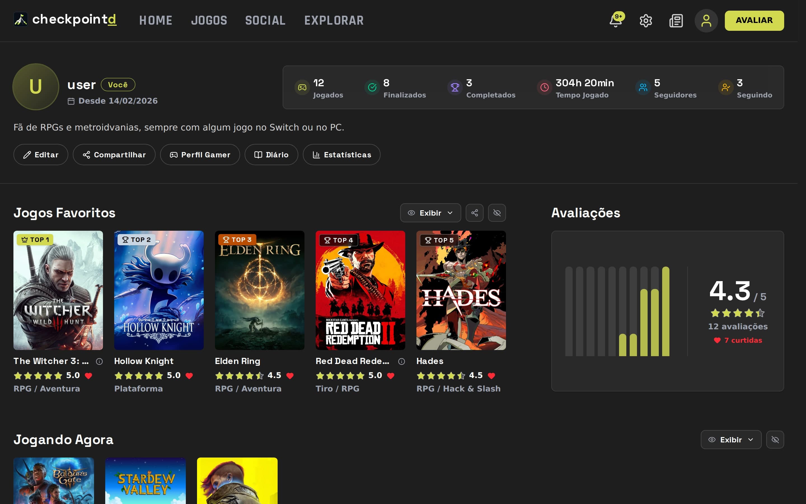This screenshot has height=504, width=806.
Task: Open the EXPLORAR menu
Action: (334, 21)
